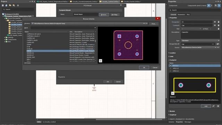This screenshot has width=222, height=125.
Task: Click the Projects panel Search field
Action: pos(18,9)
